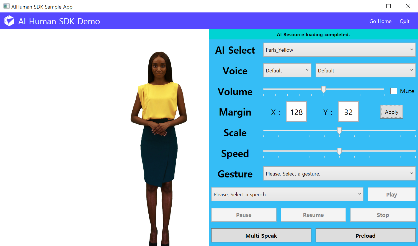Open the second, wider Voice dropdown
Viewport: 418px width, 246px height.
click(365, 70)
